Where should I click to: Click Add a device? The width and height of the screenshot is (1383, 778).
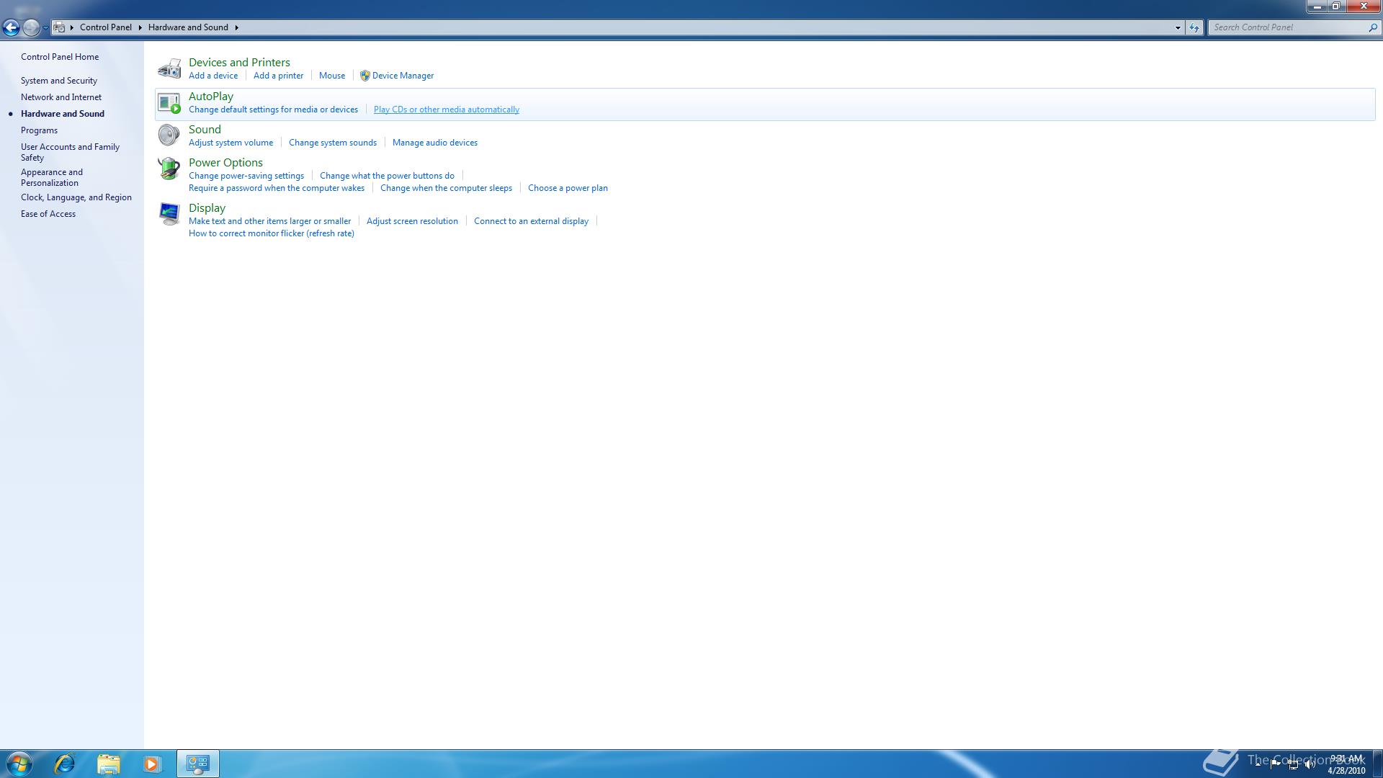[x=213, y=76]
